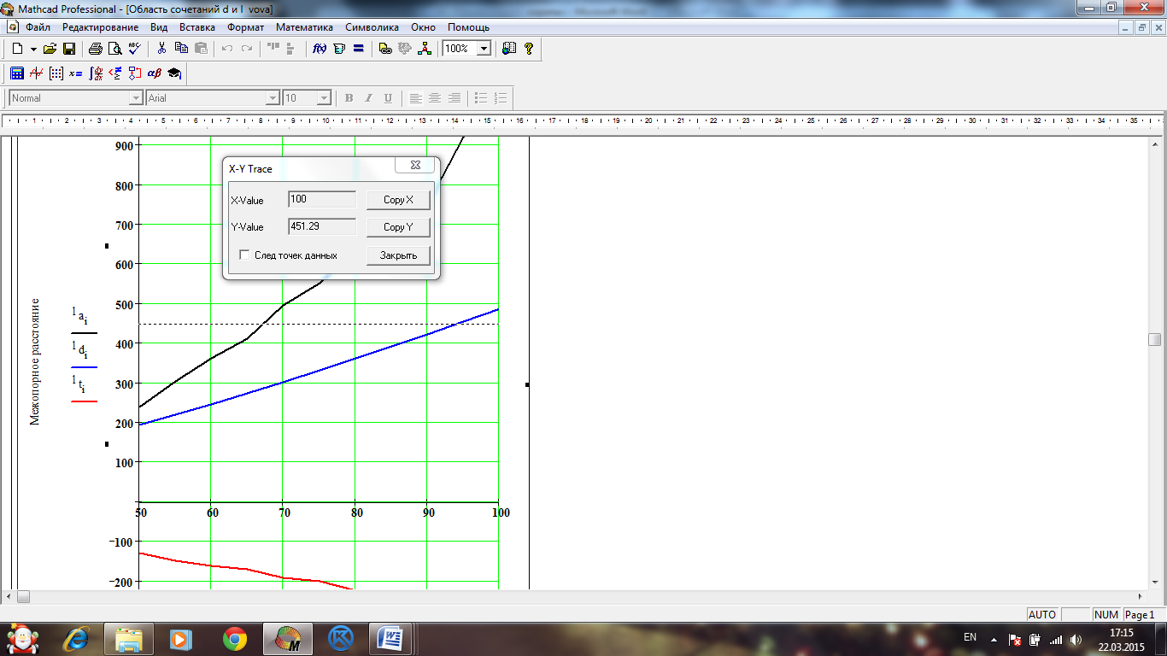Open the Vector and Matrix palette
The width and height of the screenshot is (1167, 656).
pos(56,73)
